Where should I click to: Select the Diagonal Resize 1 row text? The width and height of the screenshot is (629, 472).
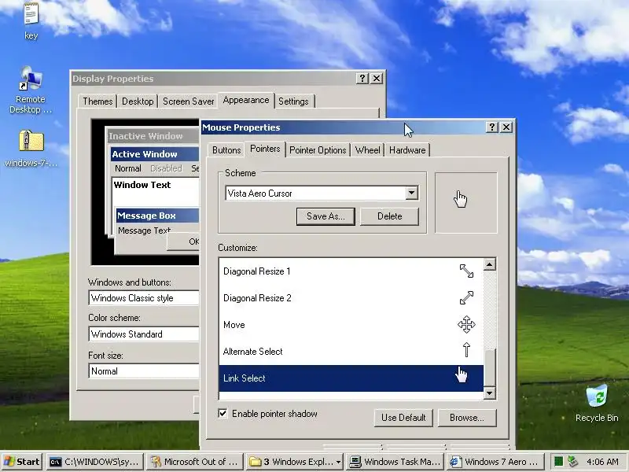(x=257, y=271)
